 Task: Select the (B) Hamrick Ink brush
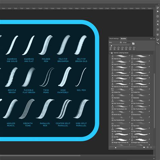pyautogui.click(x=121, y=57)
